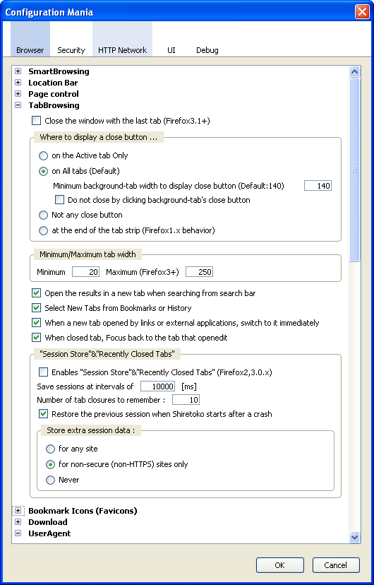Viewport: 374px width, 585px height.
Task: Collapse the TabBrowsing section
Action: [x=18, y=105]
